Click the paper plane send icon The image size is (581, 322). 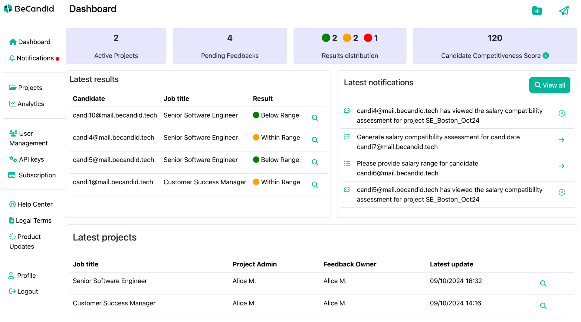(x=564, y=11)
